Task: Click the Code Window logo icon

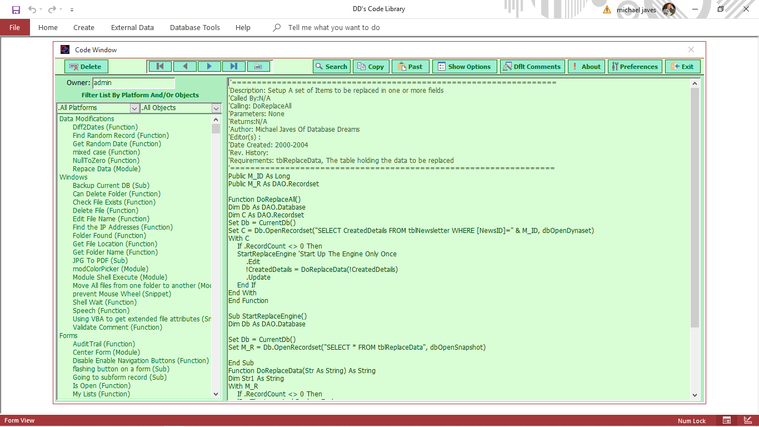Action: (65, 49)
